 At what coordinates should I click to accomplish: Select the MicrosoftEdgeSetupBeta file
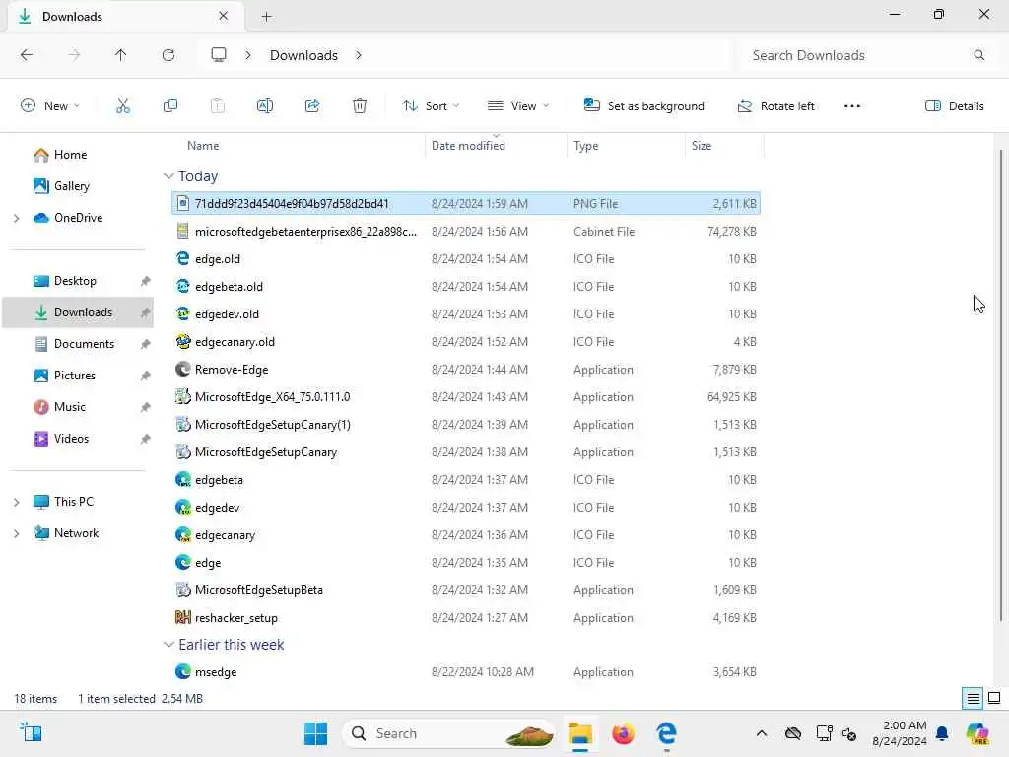466,589
